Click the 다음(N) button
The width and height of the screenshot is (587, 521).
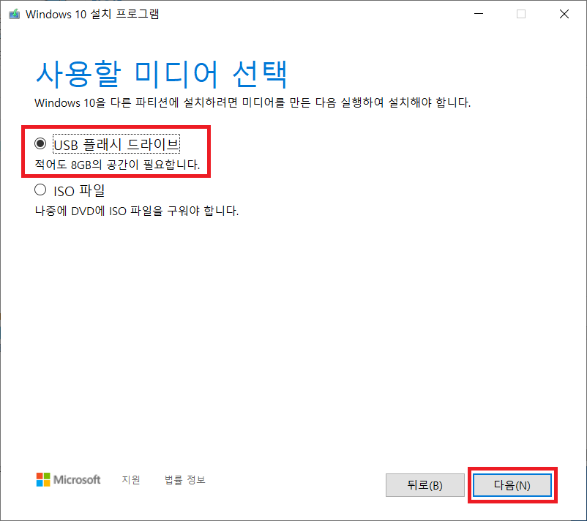[x=512, y=485]
